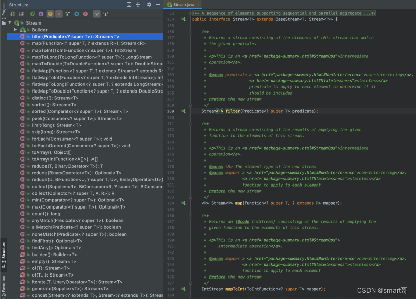The image size is (416, 299).
Task: Click Sort Alphabetically icon
Action: [21, 14]
